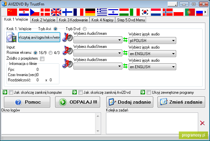Switch to Krok 2 Wyjście tab
This screenshot has height=141, width=210.
pos(44,20)
